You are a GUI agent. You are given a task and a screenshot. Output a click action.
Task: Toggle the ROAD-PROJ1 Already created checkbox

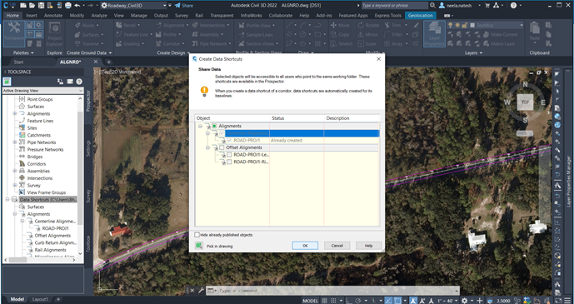click(229, 141)
